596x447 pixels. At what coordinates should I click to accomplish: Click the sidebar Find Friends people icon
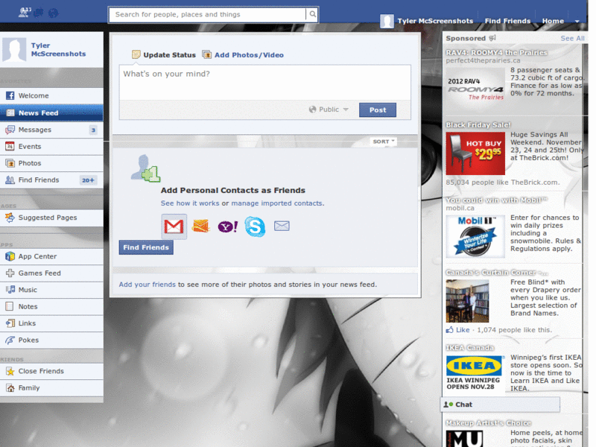[x=10, y=180]
